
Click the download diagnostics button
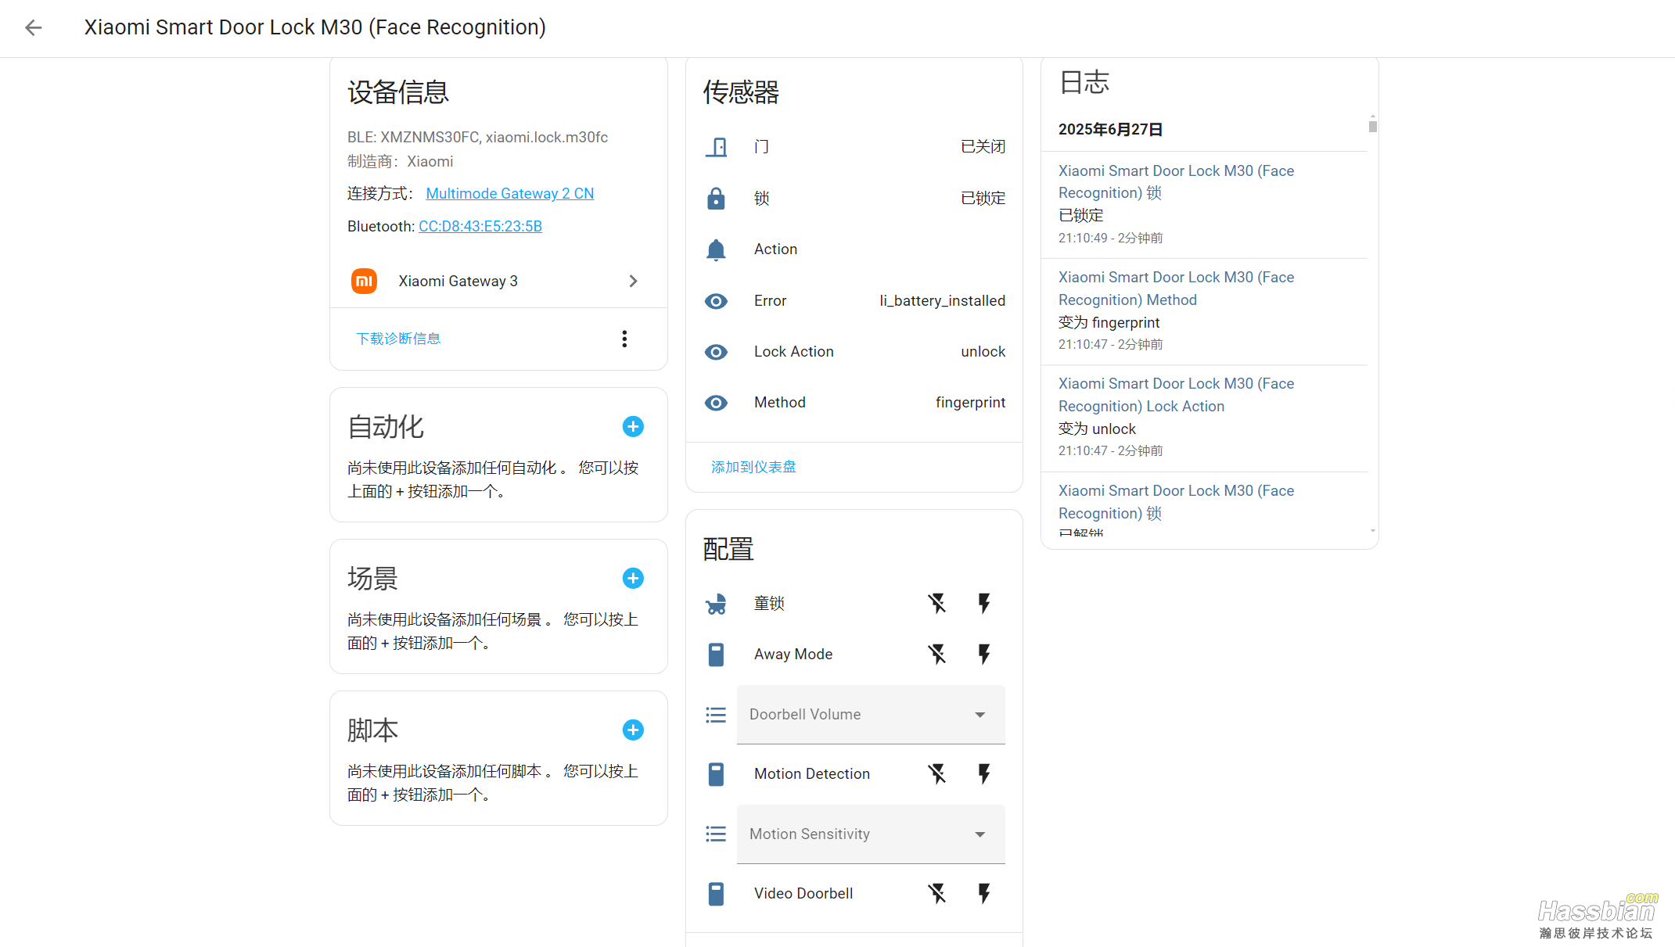pyautogui.click(x=398, y=339)
